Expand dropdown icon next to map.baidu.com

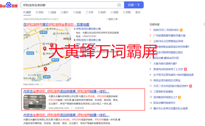[x=42, y=84]
